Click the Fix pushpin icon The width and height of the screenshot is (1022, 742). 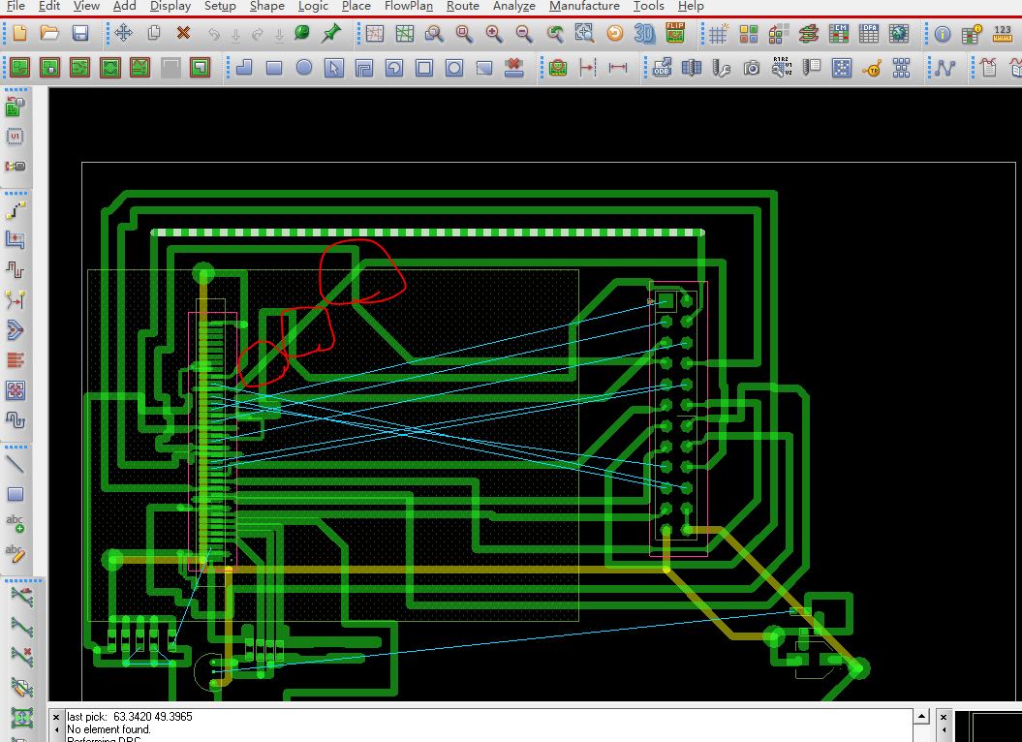point(331,33)
